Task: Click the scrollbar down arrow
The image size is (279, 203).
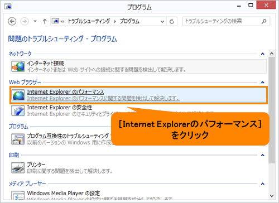Action: pos(272,196)
